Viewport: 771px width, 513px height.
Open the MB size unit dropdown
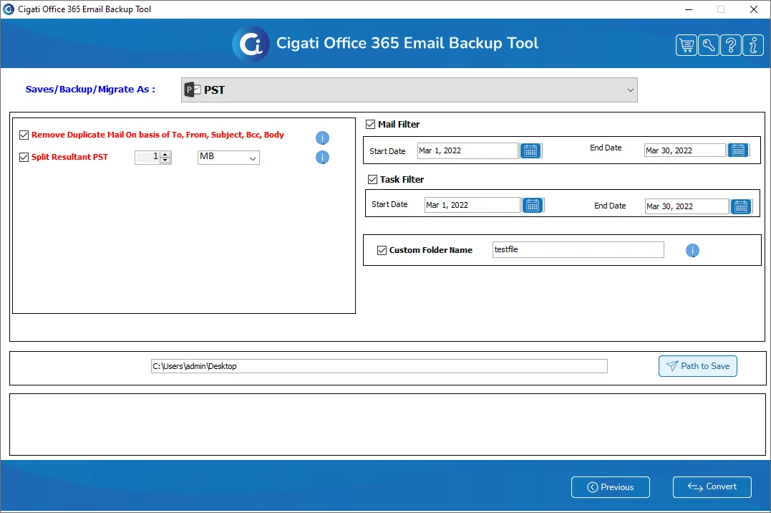pyautogui.click(x=228, y=158)
